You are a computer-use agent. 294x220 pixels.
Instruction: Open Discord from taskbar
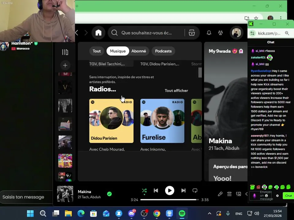point(131,214)
